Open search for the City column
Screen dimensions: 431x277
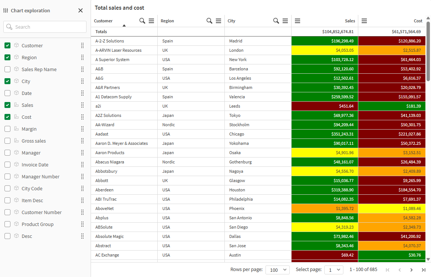276,21
